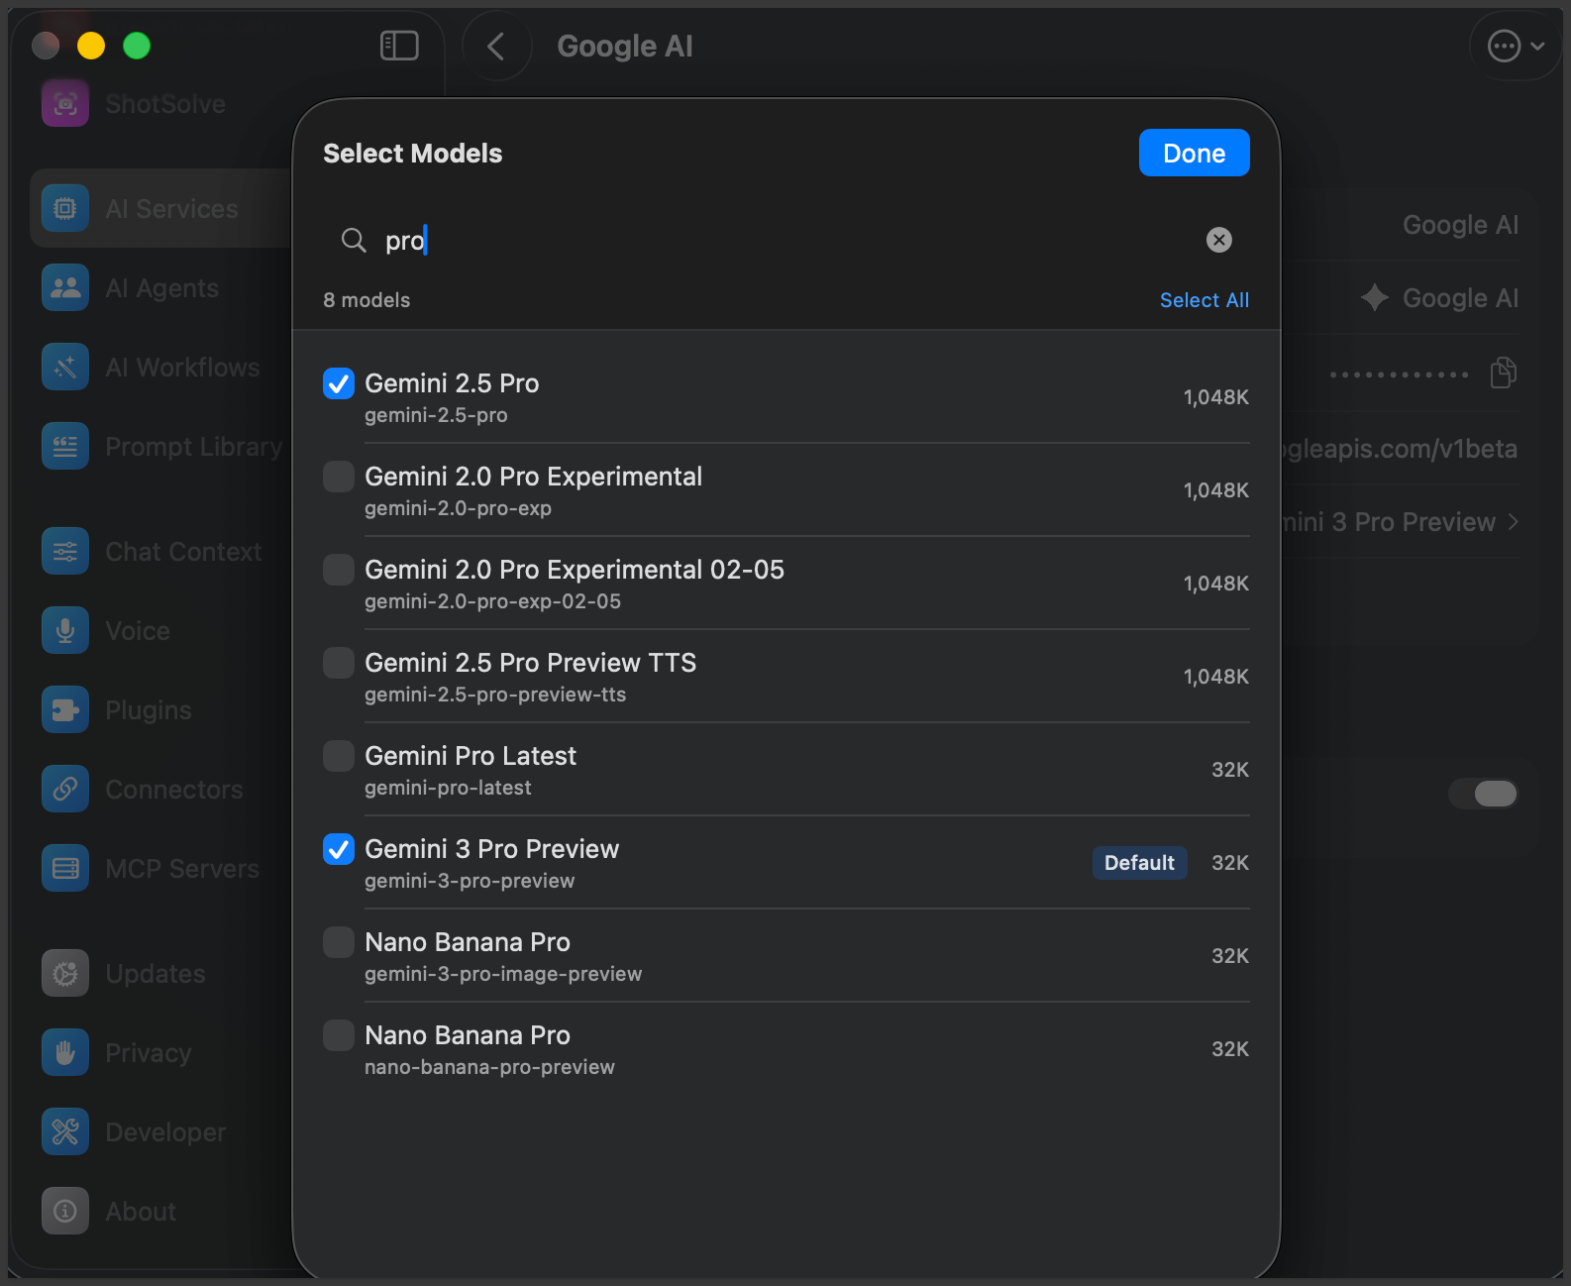Open AI Workflows via its wand icon
This screenshot has width=1571, height=1286.
coord(65,367)
